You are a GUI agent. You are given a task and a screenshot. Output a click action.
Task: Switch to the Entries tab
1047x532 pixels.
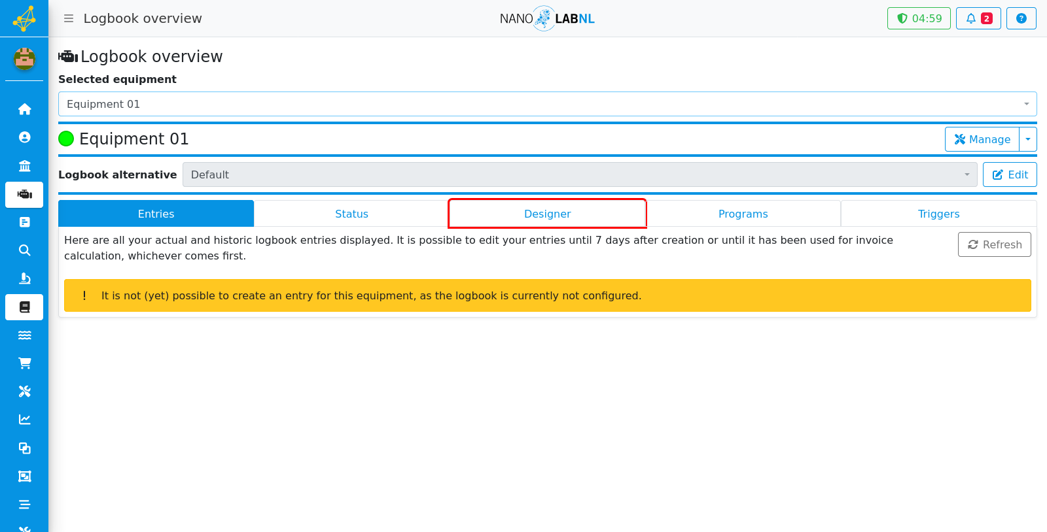tap(156, 214)
